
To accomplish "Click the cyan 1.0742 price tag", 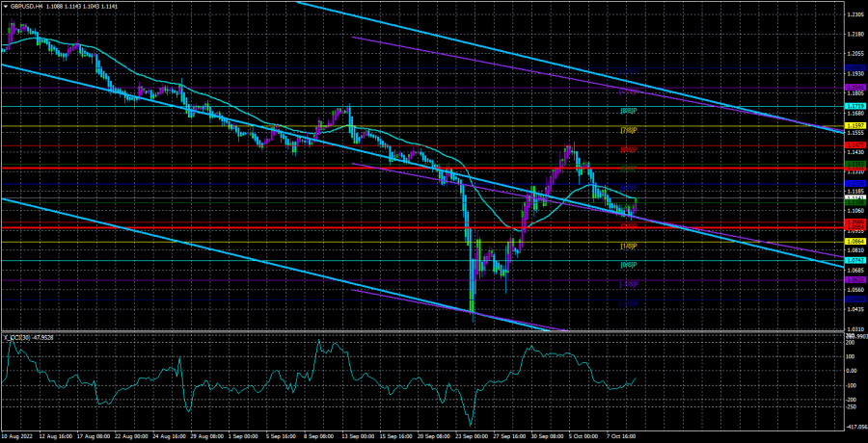I will point(854,261).
